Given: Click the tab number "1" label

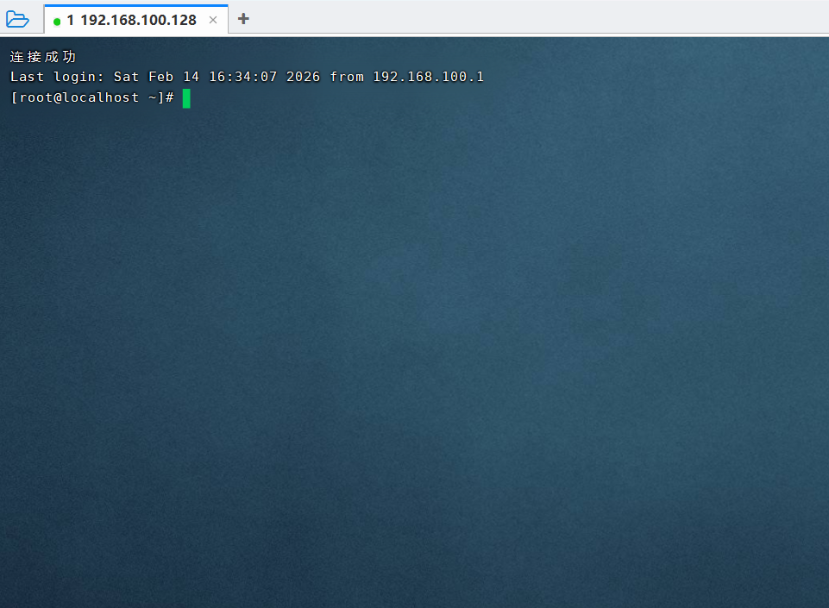Looking at the screenshot, I should click(71, 20).
